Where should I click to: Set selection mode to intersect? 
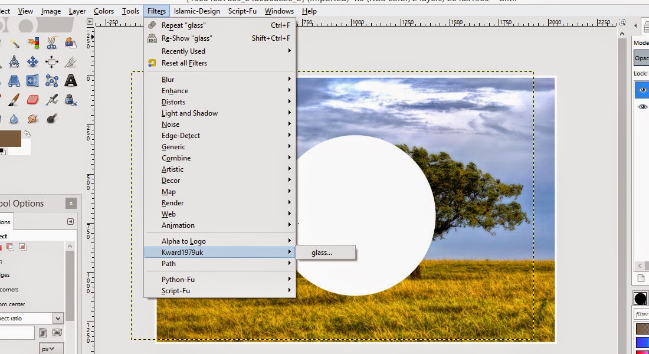(22, 247)
